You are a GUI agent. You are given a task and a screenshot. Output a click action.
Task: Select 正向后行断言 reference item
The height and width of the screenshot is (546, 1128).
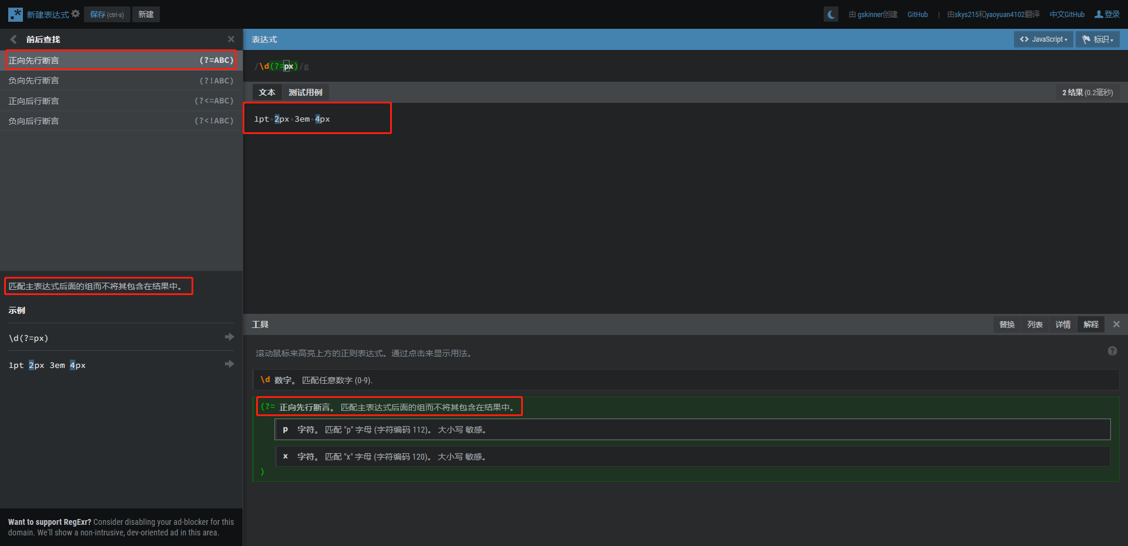pyautogui.click(x=121, y=101)
